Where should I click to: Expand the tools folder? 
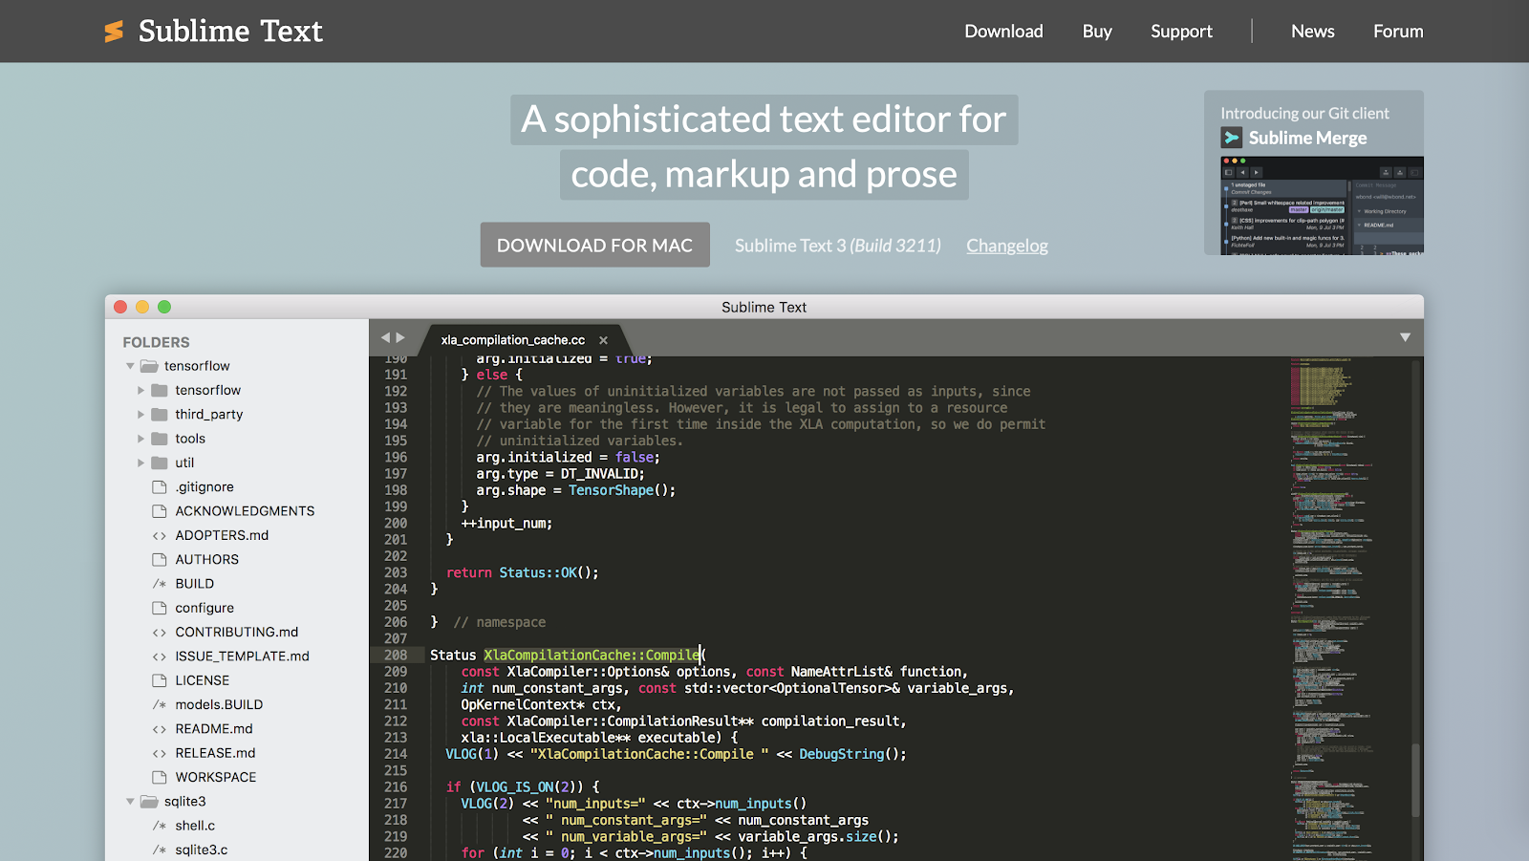pyautogui.click(x=140, y=439)
